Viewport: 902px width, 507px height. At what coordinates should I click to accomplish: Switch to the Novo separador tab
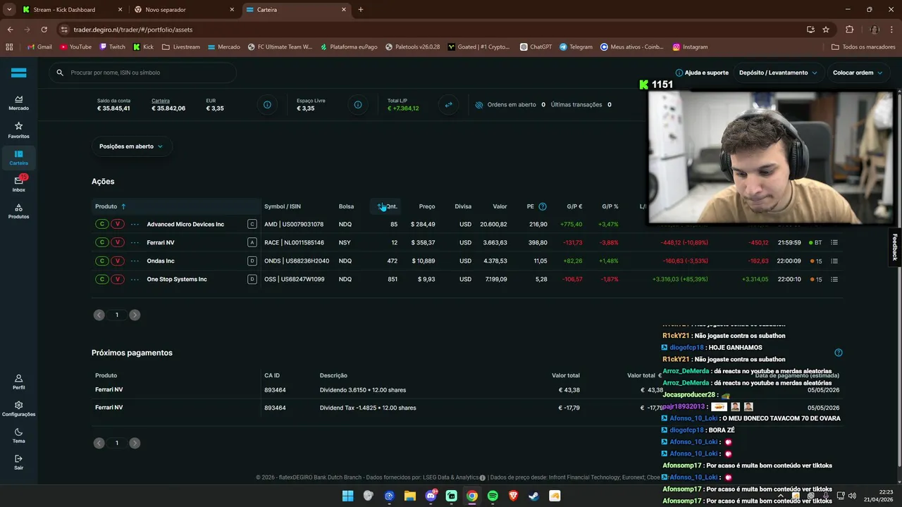pyautogui.click(x=183, y=10)
